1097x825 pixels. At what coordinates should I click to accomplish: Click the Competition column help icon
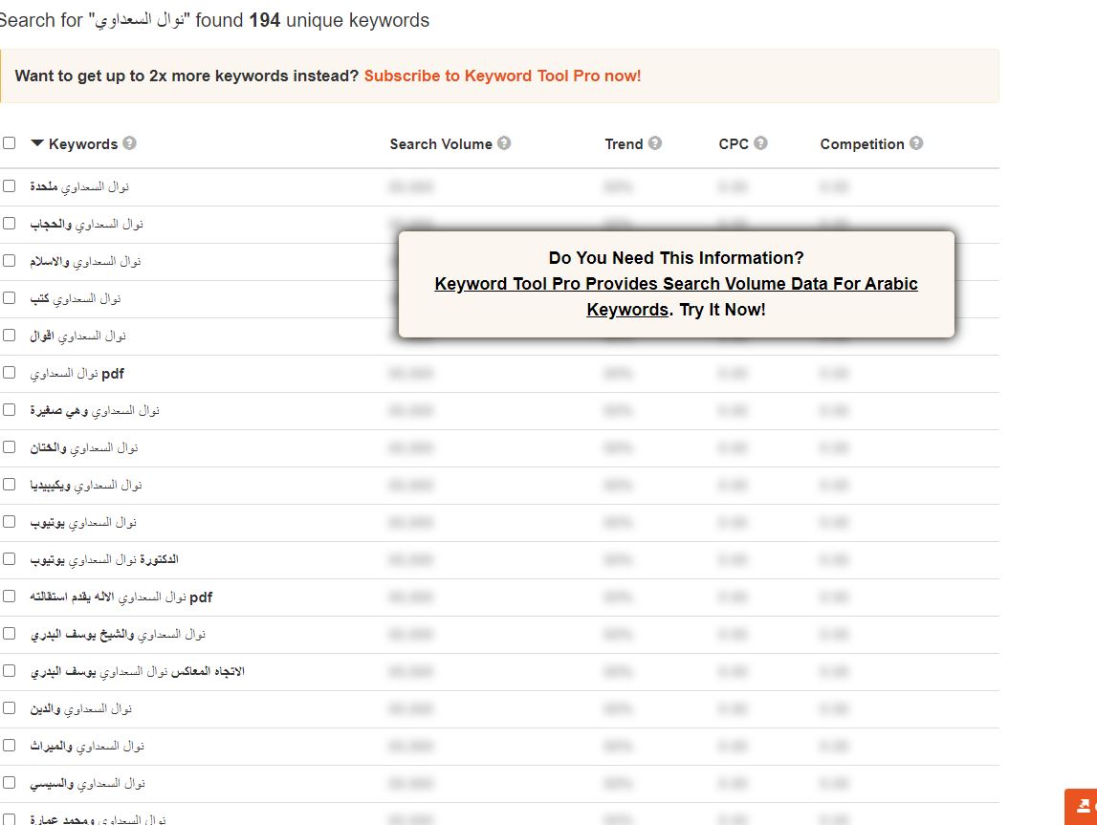(916, 143)
